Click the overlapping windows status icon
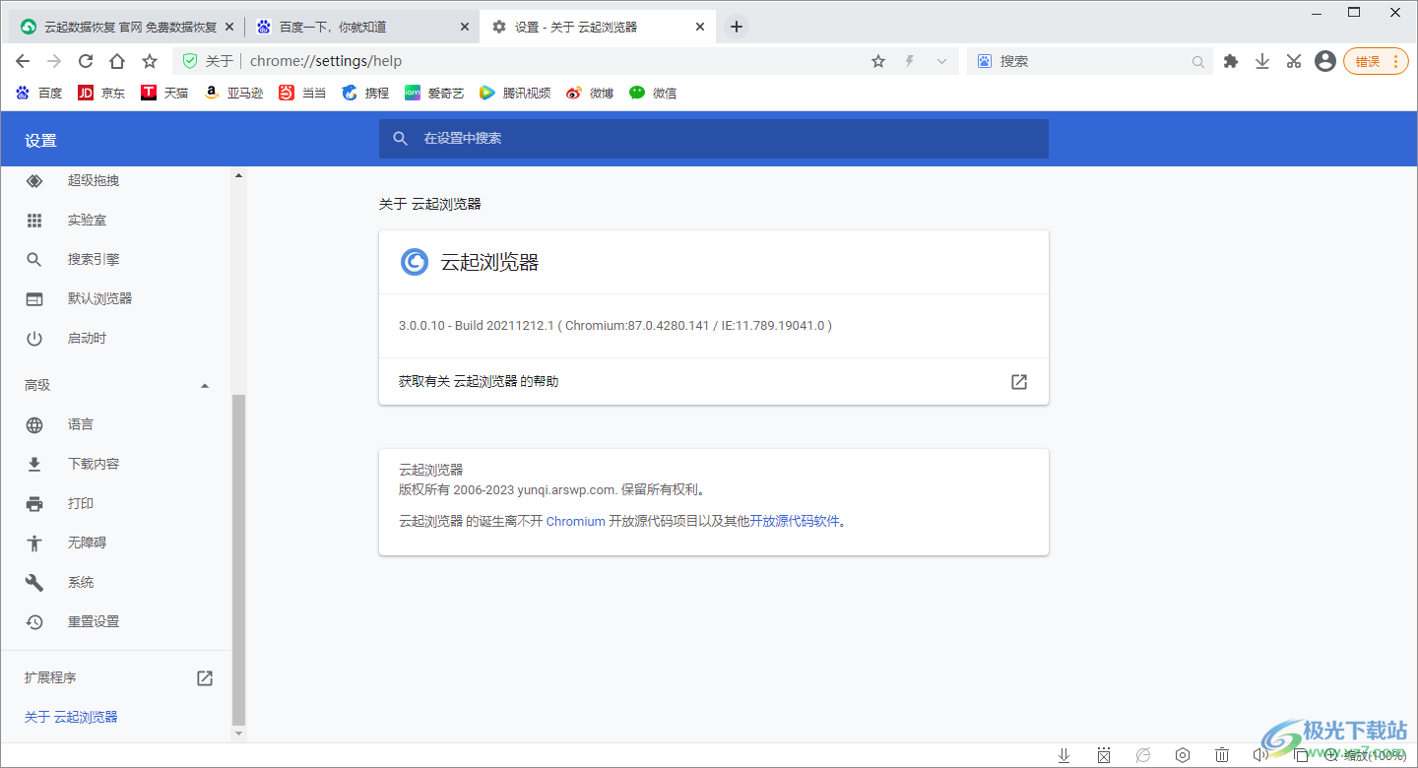 [x=1300, y=755]
